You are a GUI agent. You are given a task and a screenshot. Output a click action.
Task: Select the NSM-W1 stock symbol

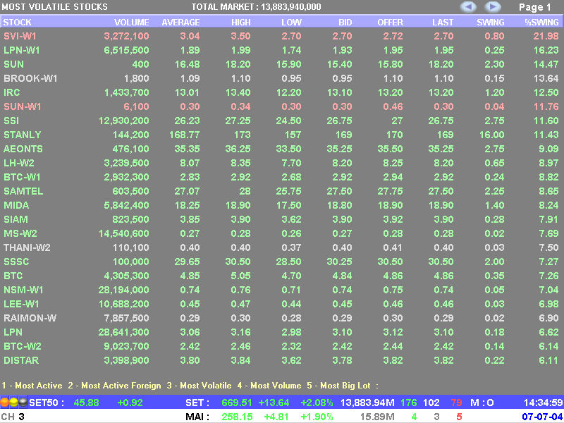click(23, 290)
